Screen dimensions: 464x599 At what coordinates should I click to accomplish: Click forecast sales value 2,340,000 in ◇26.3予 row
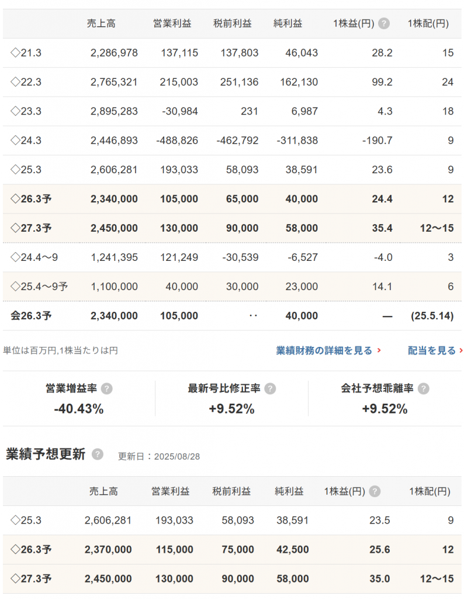tap(114, 199)
